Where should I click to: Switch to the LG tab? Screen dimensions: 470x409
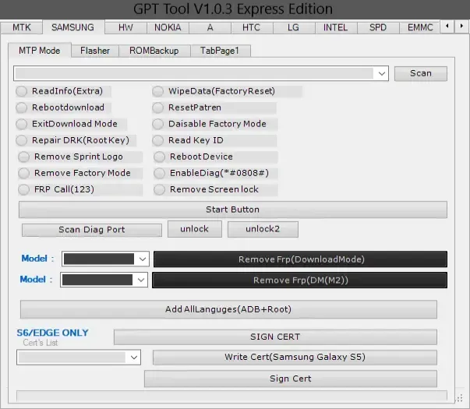(x=293, y=27)
